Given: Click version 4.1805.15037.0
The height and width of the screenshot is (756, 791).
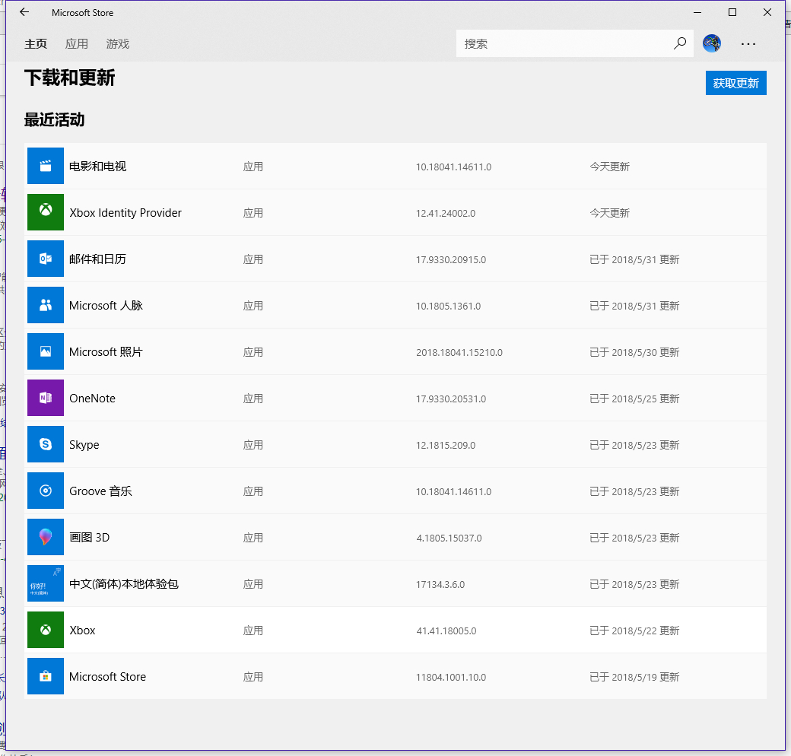Looking at the screenshot, I should pyautogui.click(x=449, y=538).
